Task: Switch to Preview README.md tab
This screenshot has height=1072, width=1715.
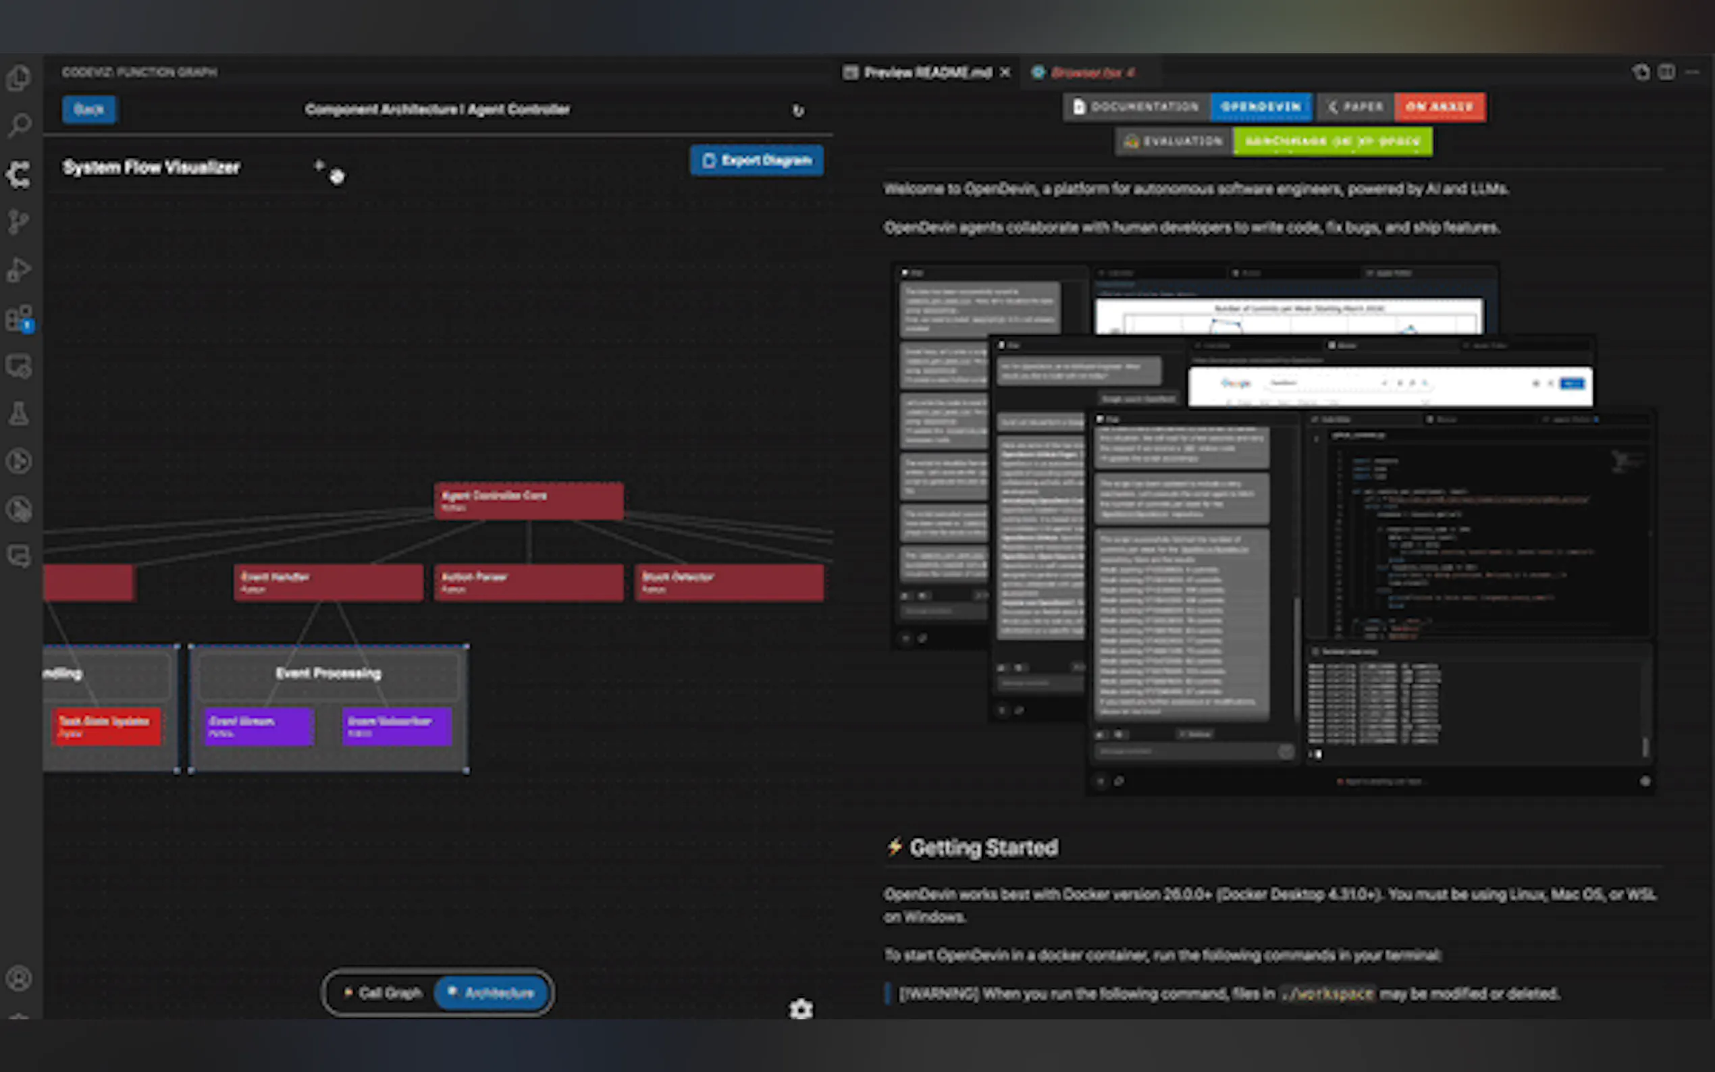Action: click(x=926, y=72)
